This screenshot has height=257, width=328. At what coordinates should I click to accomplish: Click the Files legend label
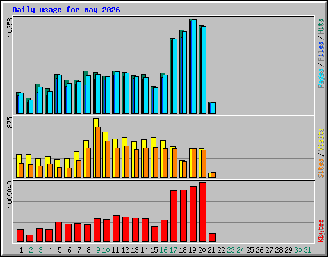pos(321,51)
